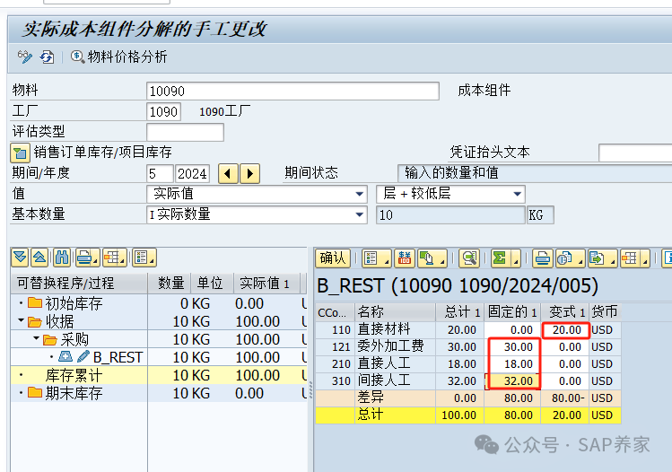Viewport: 672px width, 472px height.
Task: Open layout grid icon in left toolbar
Action: pyautogui.click(x=112, y=258)
